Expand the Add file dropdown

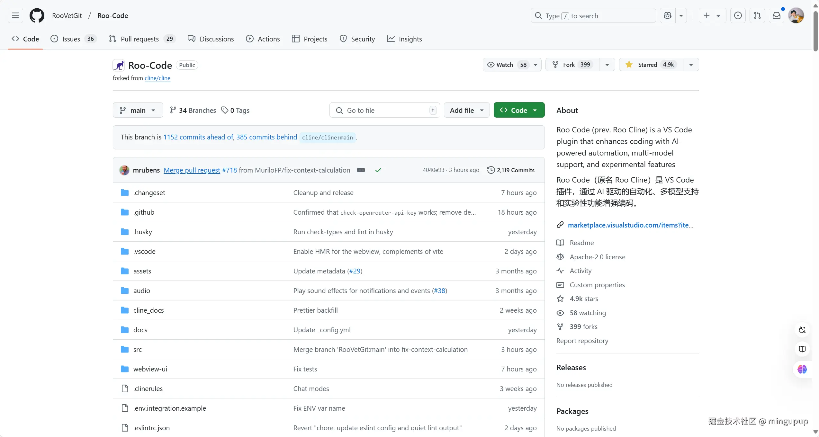(466, 110)
